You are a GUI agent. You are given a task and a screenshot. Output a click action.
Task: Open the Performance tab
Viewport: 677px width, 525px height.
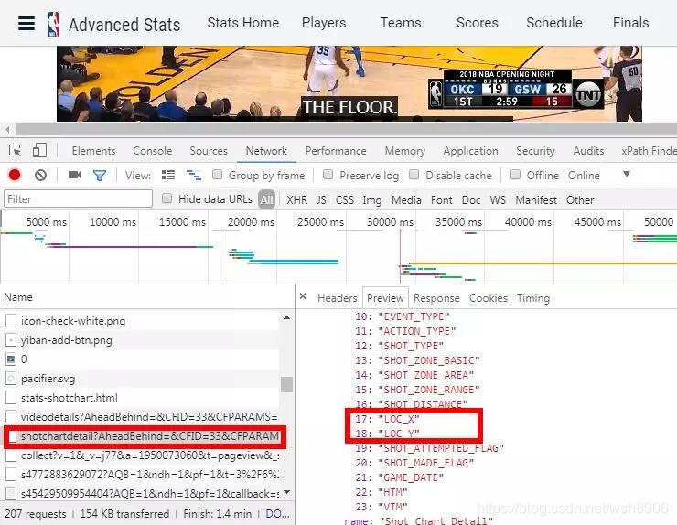[x=336, y=151]
